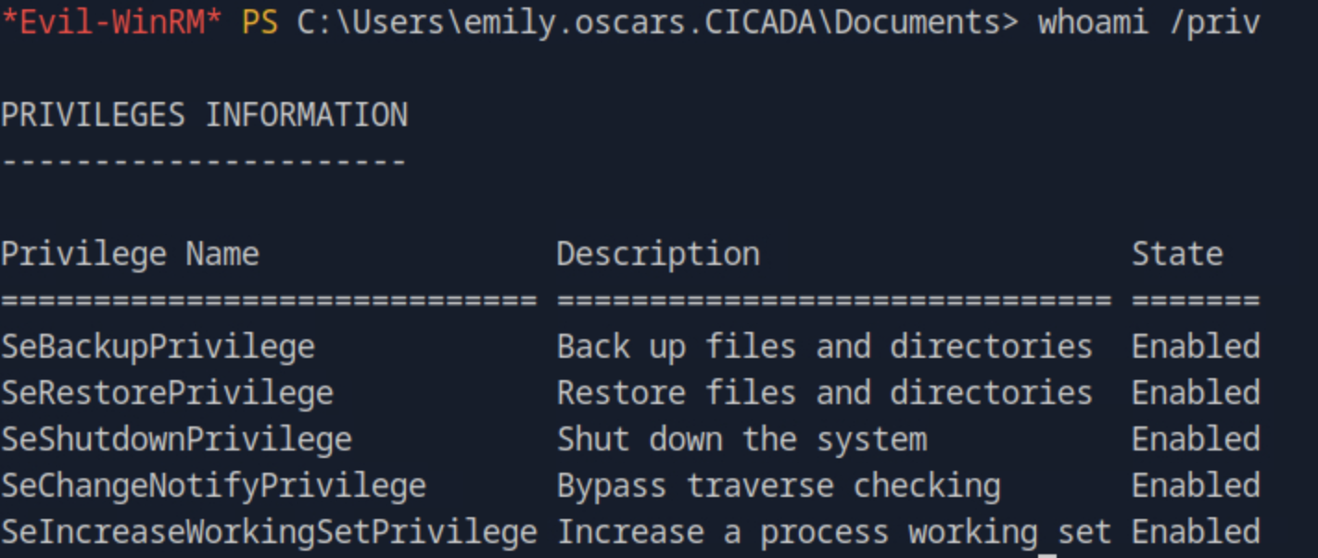Click the Enabled state for SeBackupPrivilege
Image resolution: width=1318 pixels, height=558 pixels.
click(1196, 347)
